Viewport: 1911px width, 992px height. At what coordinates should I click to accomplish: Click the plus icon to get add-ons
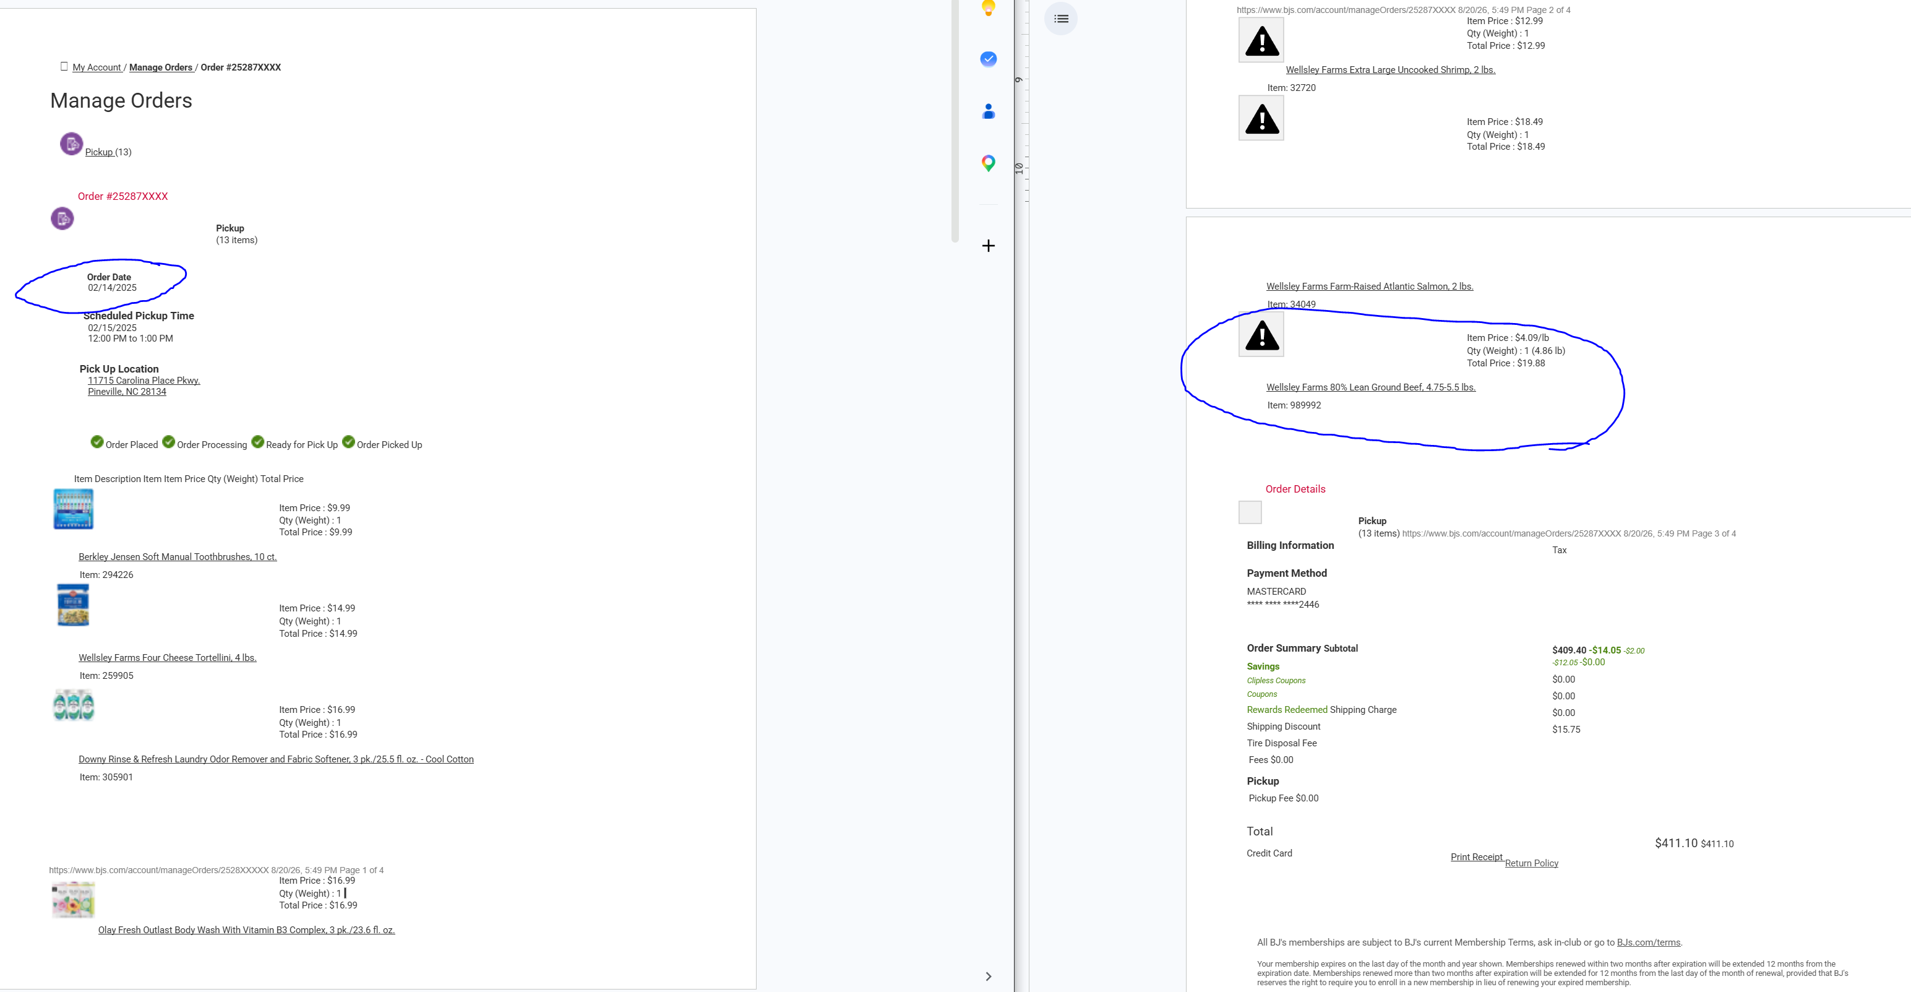[988, 246]
